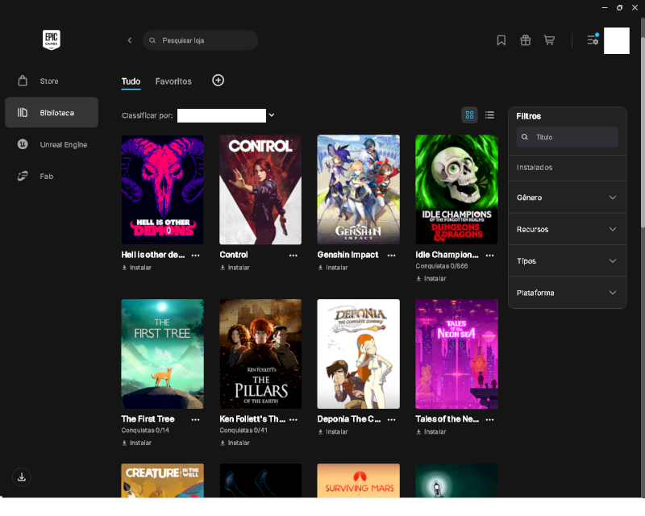Open the wishlist bookmark icon
Screen dimensions: 645x516
point(501,40)
